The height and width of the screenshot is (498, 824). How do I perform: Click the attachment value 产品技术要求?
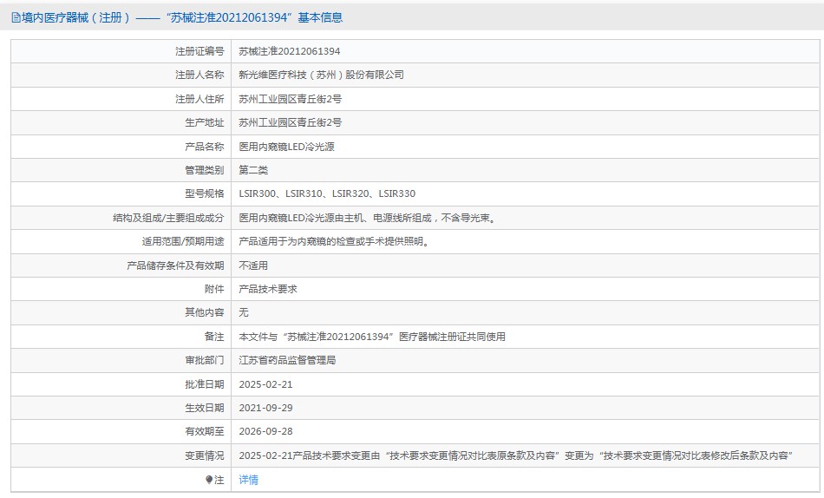tap(267, 289)
